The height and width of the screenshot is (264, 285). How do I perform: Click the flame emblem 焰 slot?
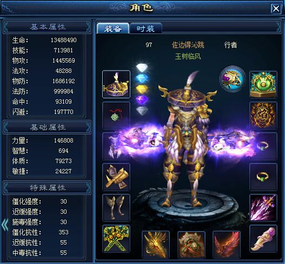tap(263, 116)
